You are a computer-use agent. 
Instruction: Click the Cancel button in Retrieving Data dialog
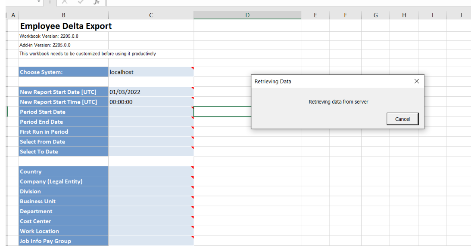(x=402, y=119)
